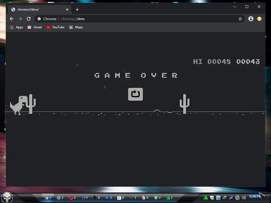The height and width of the screenshot is (203, 271).
Task: Open the network globe tray icon
Action: pyautogui.click(x=237, y=198)
